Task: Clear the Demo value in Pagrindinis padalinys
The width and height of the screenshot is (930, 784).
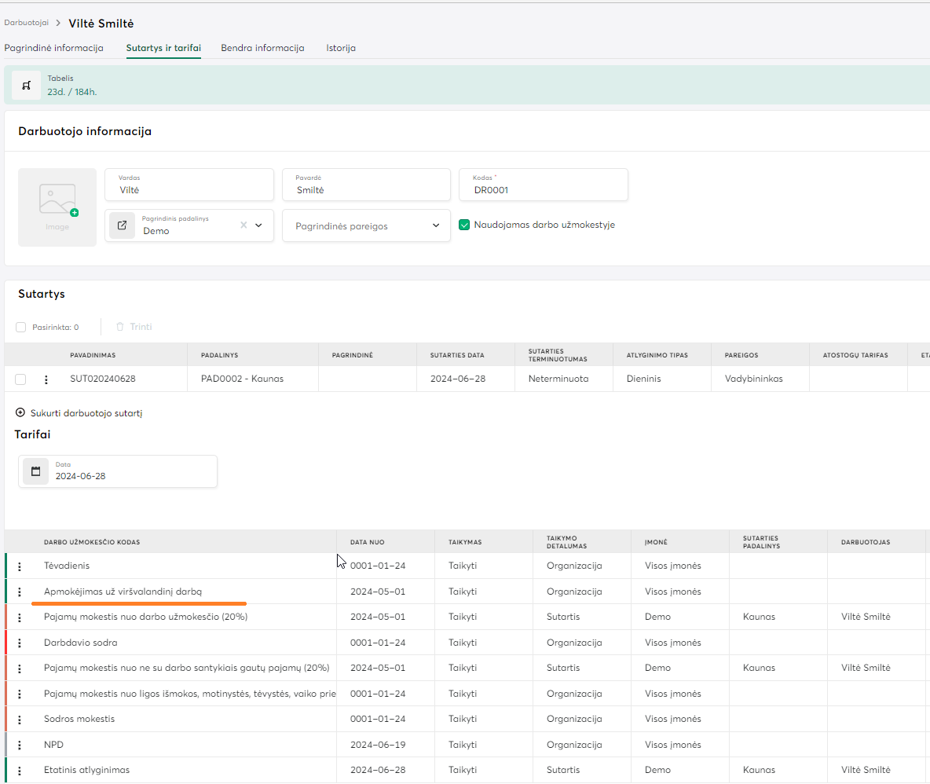Action: (x=243, y=225)
